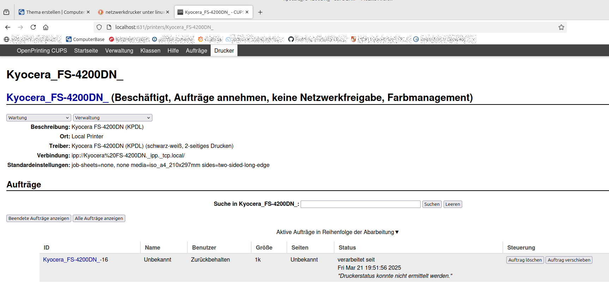The width and height of the screenshot is (609, 287).
Task: Click the Status column header
Action: coord(347,247)
